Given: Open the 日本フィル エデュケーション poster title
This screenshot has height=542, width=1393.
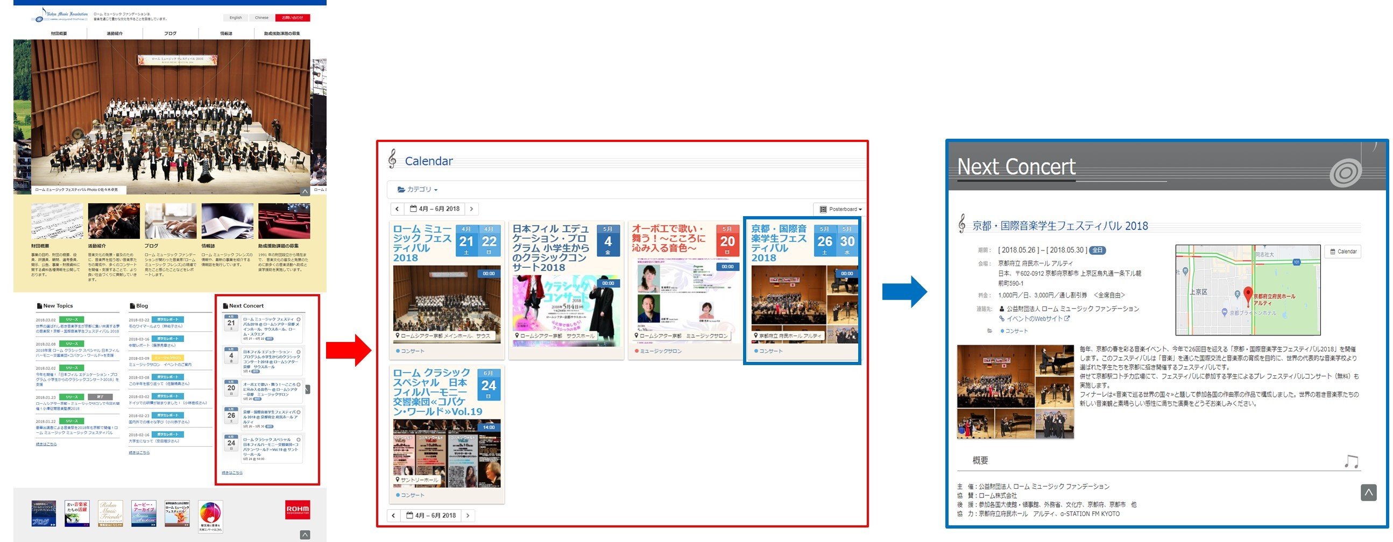Looking at the screenshot, I should (x=550, y=248).
